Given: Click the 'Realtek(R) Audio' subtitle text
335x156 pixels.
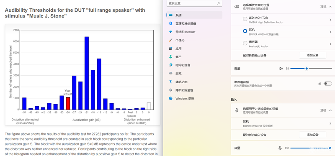Looking at the screenshot, I should (x=258, y=46).
